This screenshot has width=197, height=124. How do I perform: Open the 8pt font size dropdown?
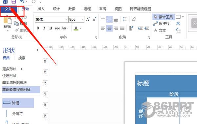[x=76, y=19]
